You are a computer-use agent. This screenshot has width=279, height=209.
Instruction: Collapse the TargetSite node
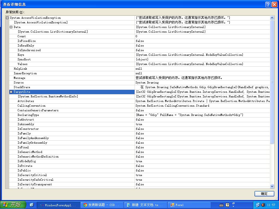[11, 92]
